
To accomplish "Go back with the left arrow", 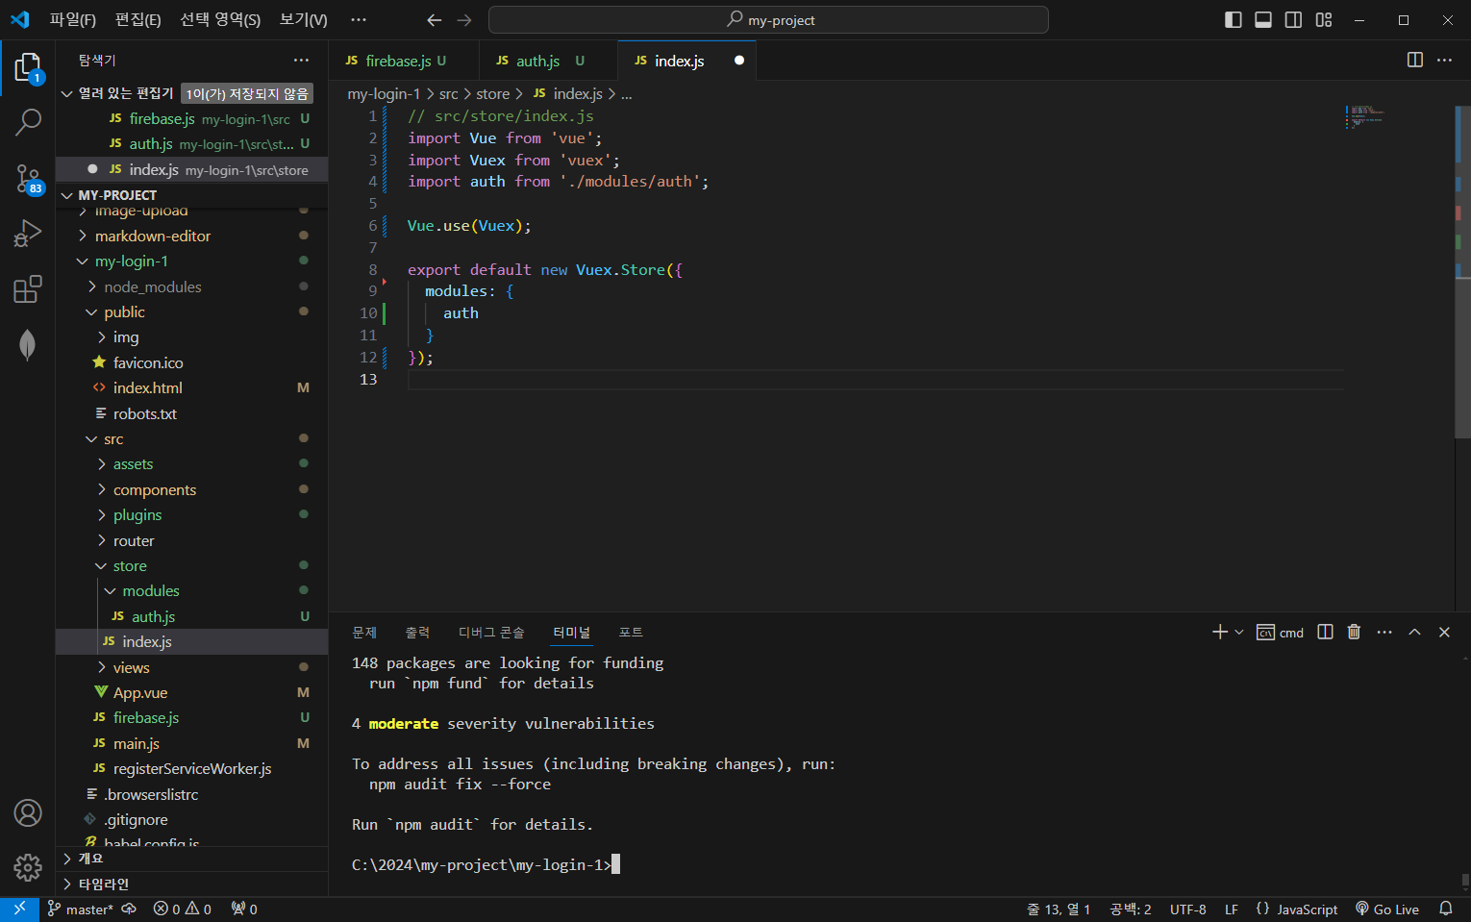I will (435, 19).
